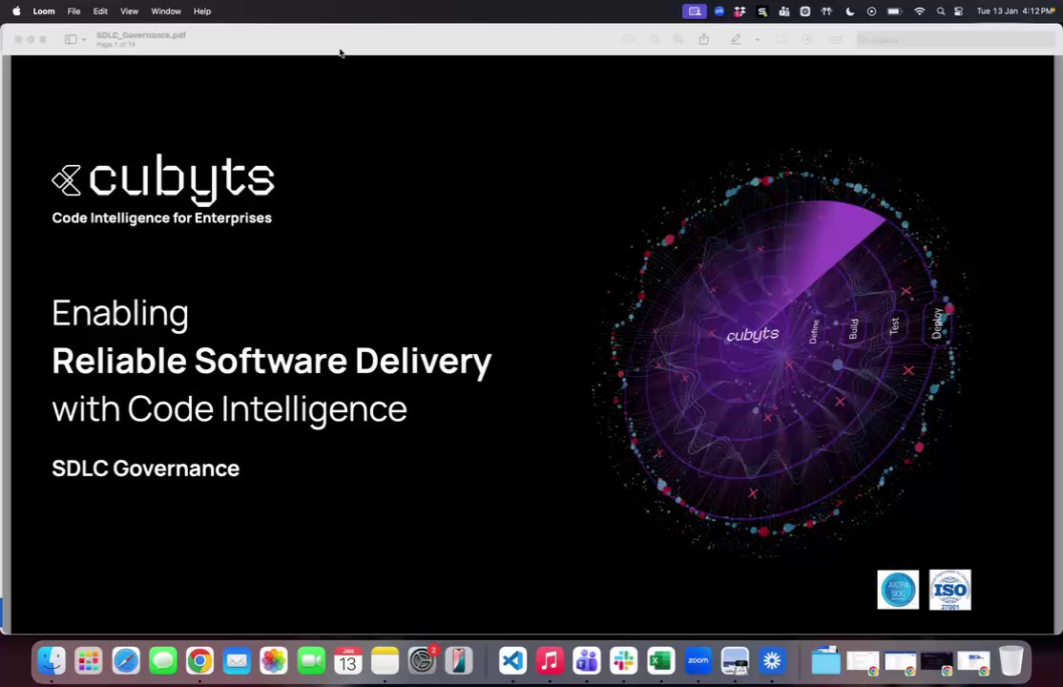Screen dimensions: 1063x687
Task: Click the form filling toolbar icon
Action: click(x=835, y=39)
